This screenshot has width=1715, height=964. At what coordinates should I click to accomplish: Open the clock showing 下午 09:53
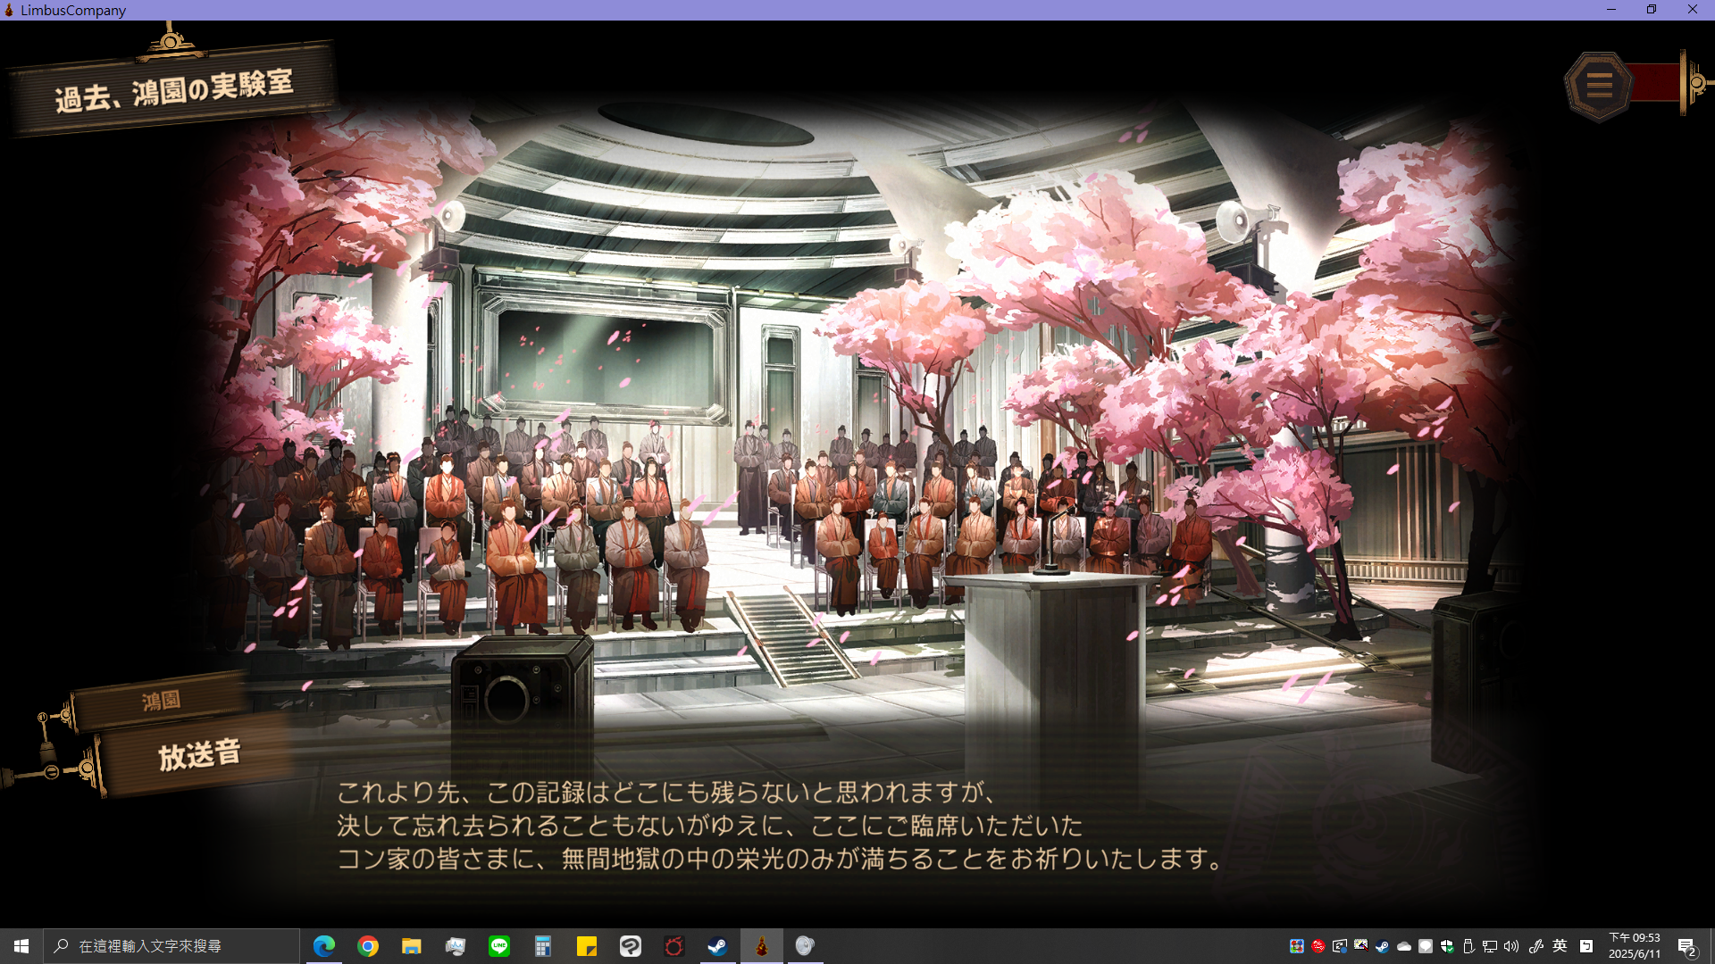point(1635,946)
